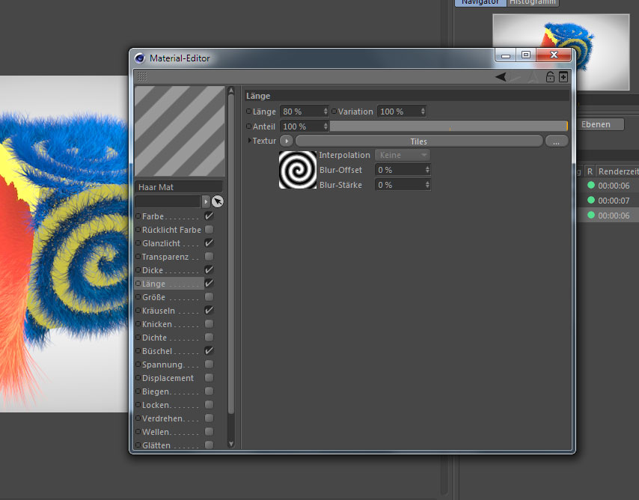The height and width of the screenshot is (500, 639).
Task: Uncheck the Länge channel checkbox
Action: coord(209,284)
